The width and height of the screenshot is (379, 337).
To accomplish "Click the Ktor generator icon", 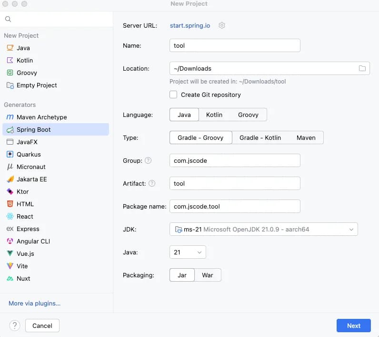I will (10, 191).
